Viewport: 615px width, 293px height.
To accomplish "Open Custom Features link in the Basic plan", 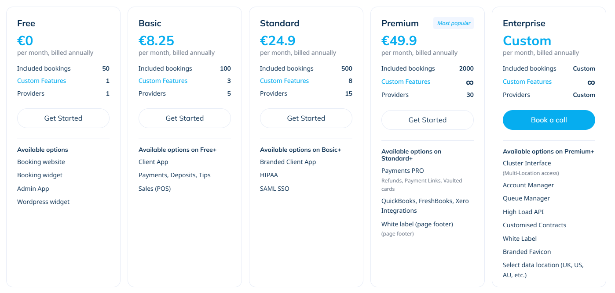I will (163, 81).
